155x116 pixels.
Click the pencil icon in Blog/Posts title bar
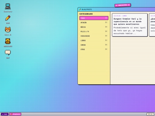80,9
